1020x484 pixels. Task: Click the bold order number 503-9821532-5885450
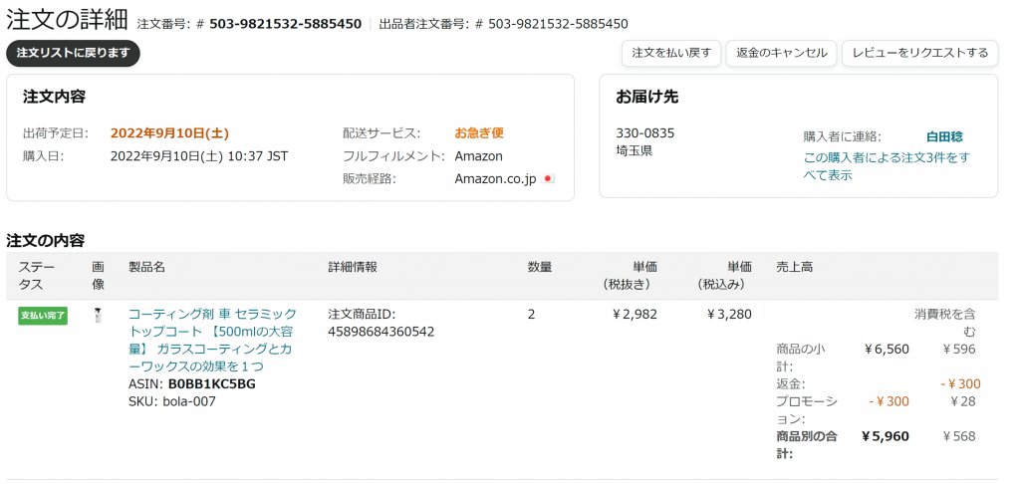pyautogui.click(x=286, y=24)
